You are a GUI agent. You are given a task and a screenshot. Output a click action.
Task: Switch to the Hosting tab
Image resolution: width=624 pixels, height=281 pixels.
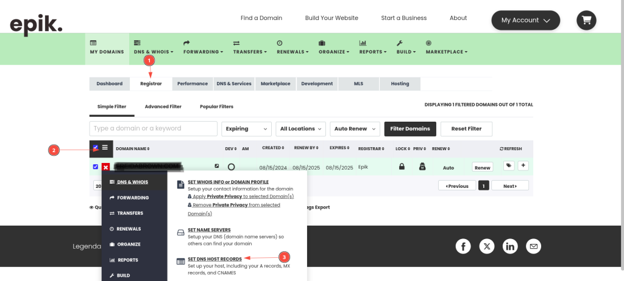(x=400, y=84)
